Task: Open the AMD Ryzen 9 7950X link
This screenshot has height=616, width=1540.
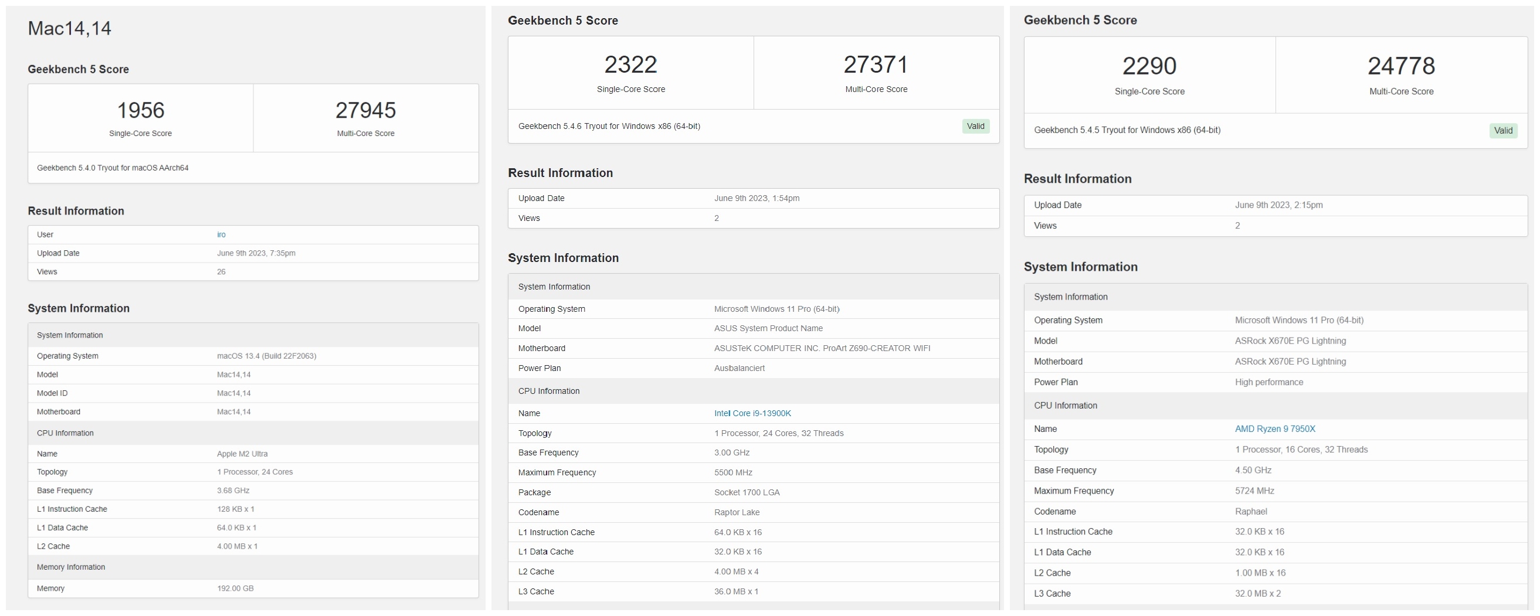Action: tap(1274, 429)
